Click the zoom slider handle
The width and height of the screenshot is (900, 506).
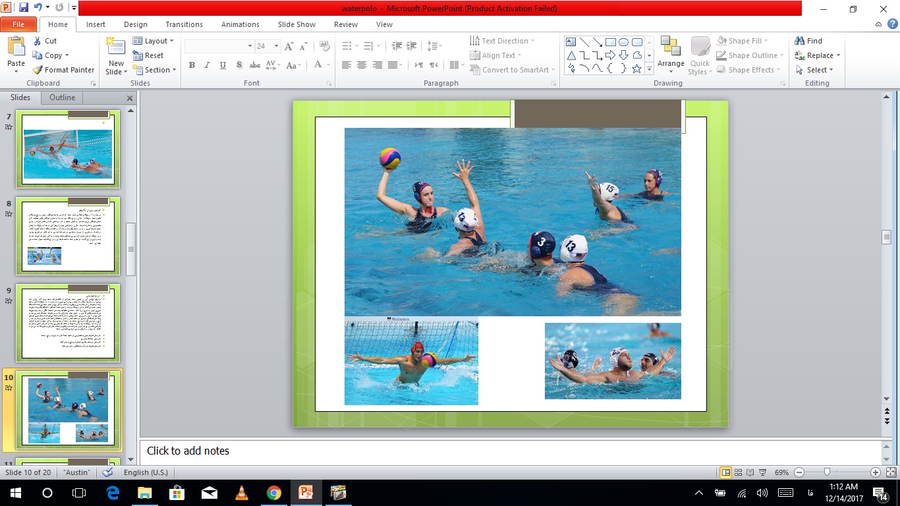(827, 472)
